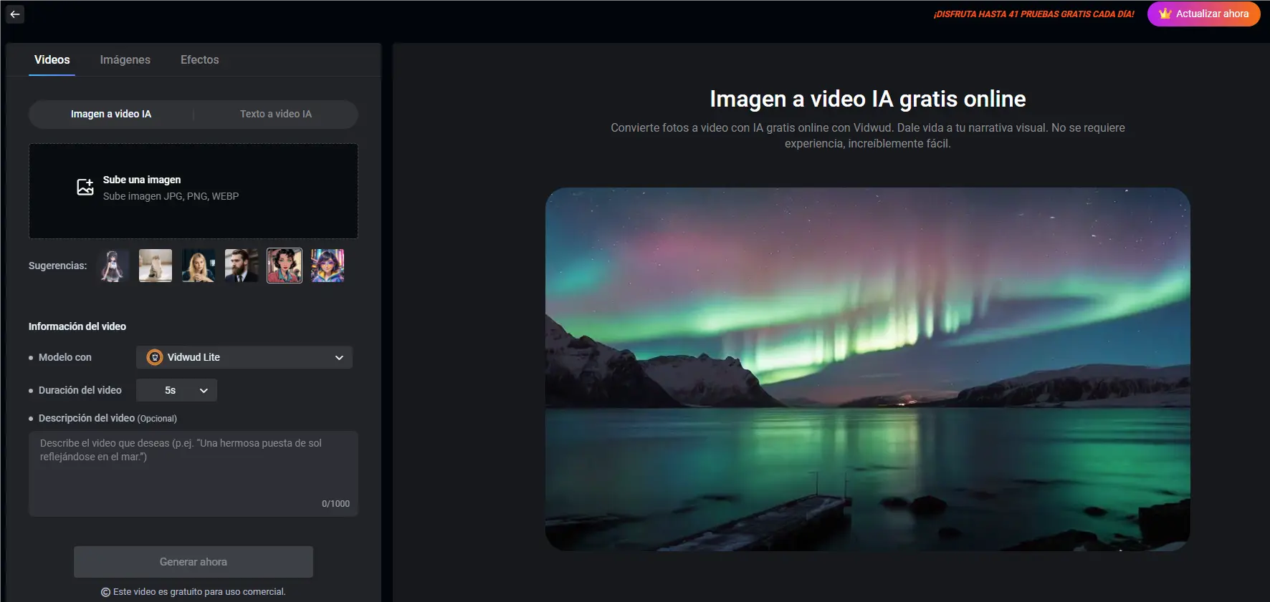Click the aurora borealis preview image
The height and width of the screenshot is (602, 1270).
pyautogui.click(x=868, y=369)
